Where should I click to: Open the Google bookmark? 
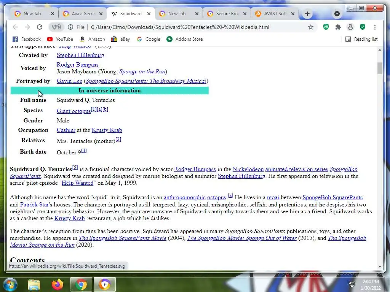tap(149, 39)
